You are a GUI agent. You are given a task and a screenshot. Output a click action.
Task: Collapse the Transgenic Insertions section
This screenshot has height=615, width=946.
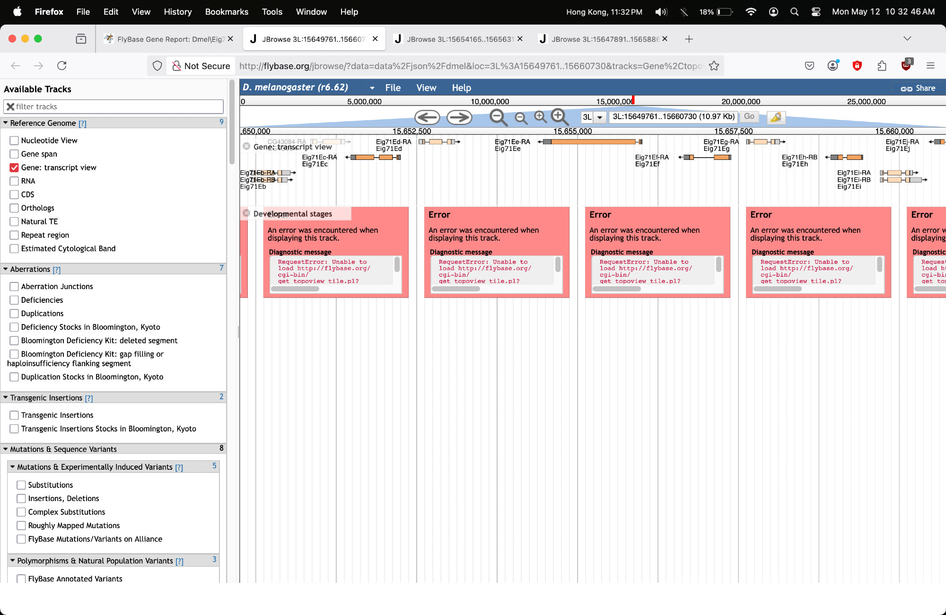click(x=6, y=398)
